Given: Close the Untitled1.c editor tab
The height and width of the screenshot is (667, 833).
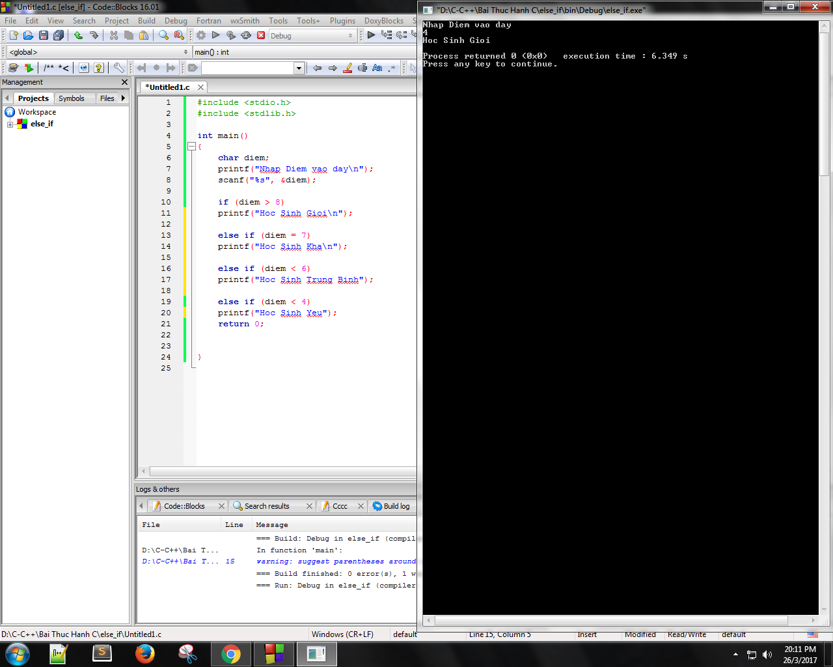Looking at the screenshot, I should (200, 87).
